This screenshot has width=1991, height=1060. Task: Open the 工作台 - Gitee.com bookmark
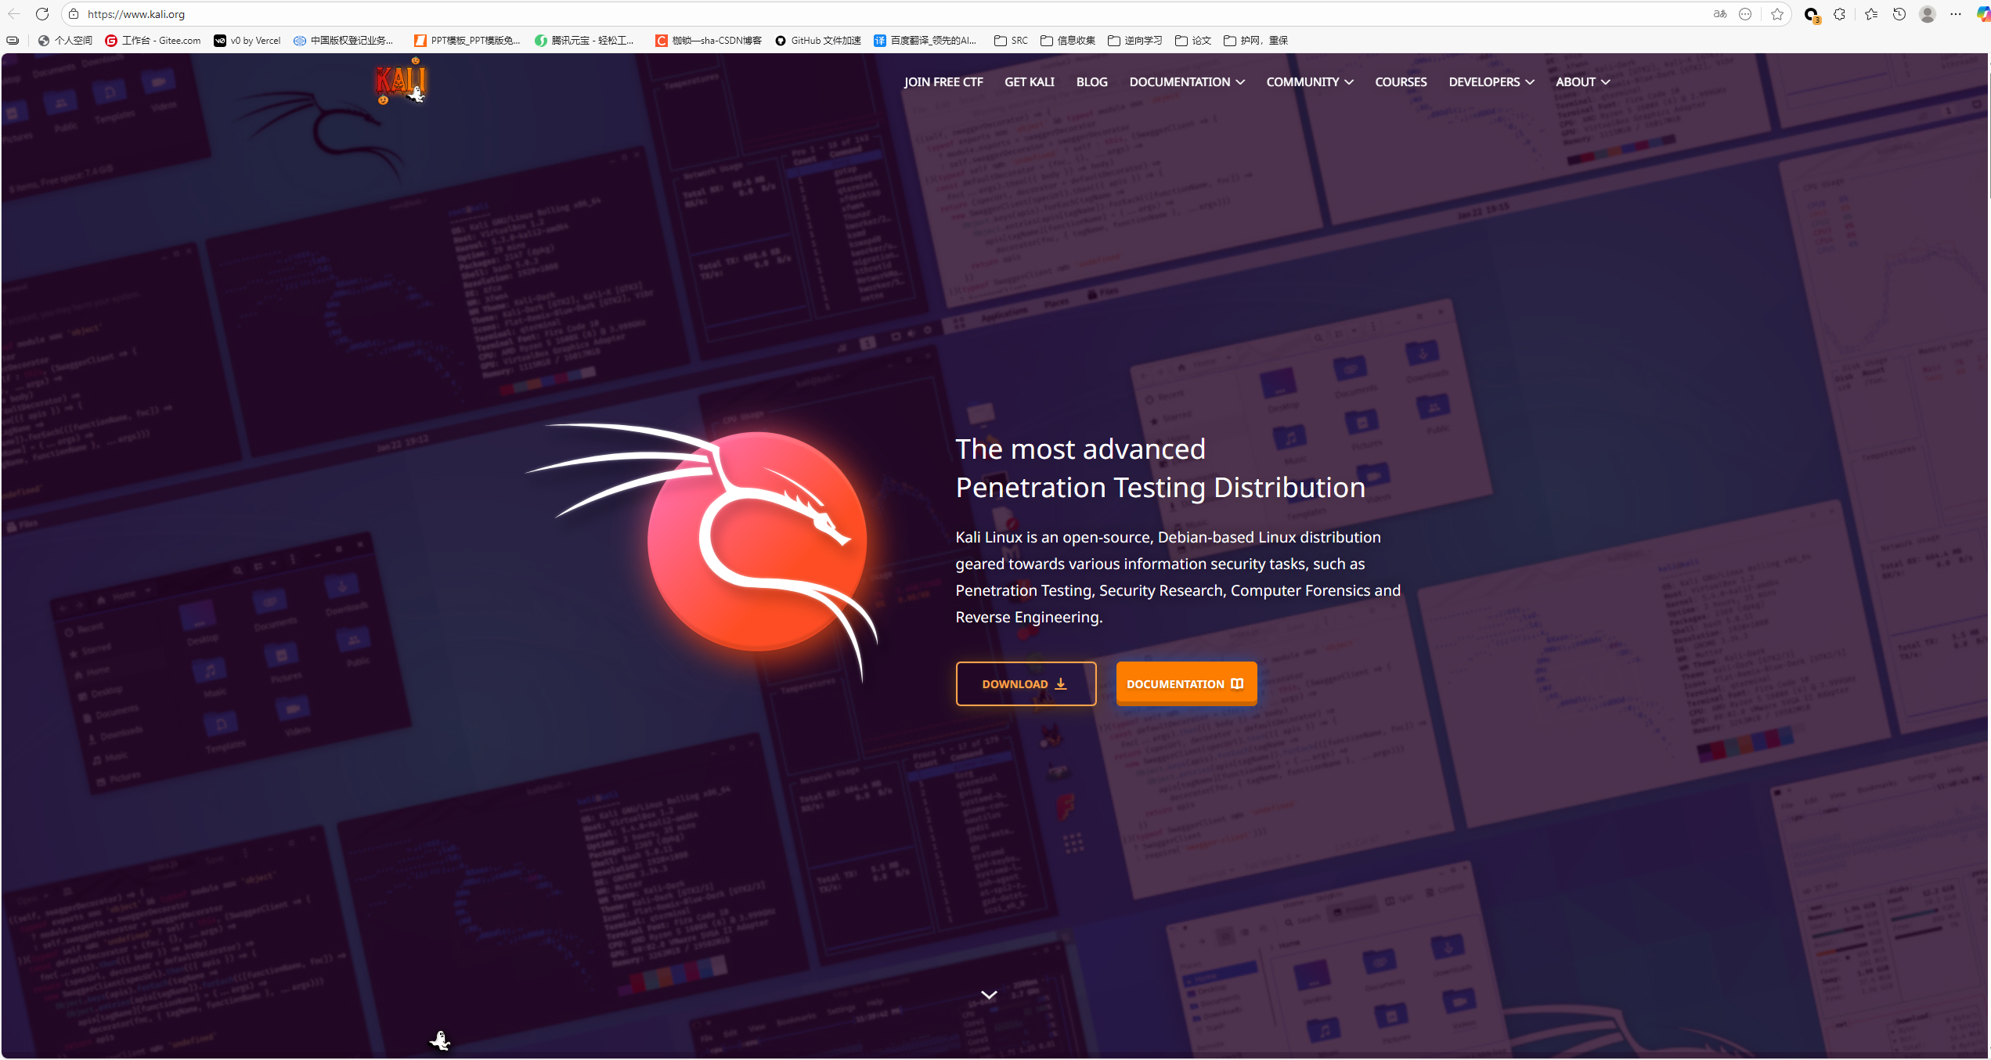153,41
